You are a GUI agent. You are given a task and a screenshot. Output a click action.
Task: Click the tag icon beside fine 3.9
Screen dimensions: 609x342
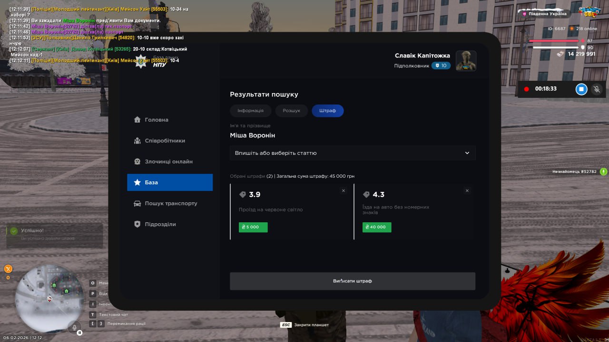pos(243,195)
